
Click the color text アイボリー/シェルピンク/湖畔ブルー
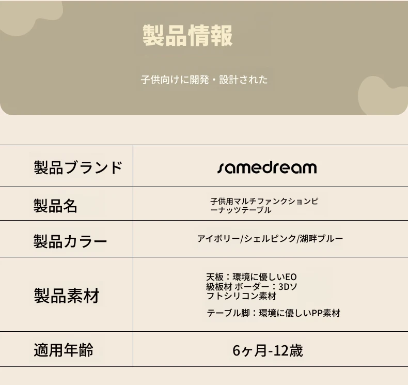270,238
